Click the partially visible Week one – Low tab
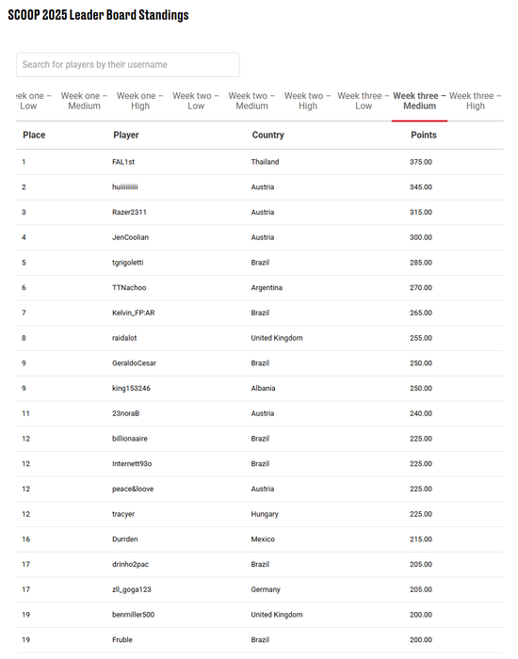 point(34,101)
